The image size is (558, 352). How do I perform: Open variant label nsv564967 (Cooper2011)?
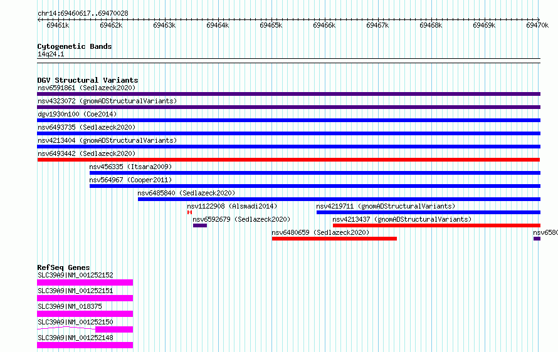click(130, 180)
